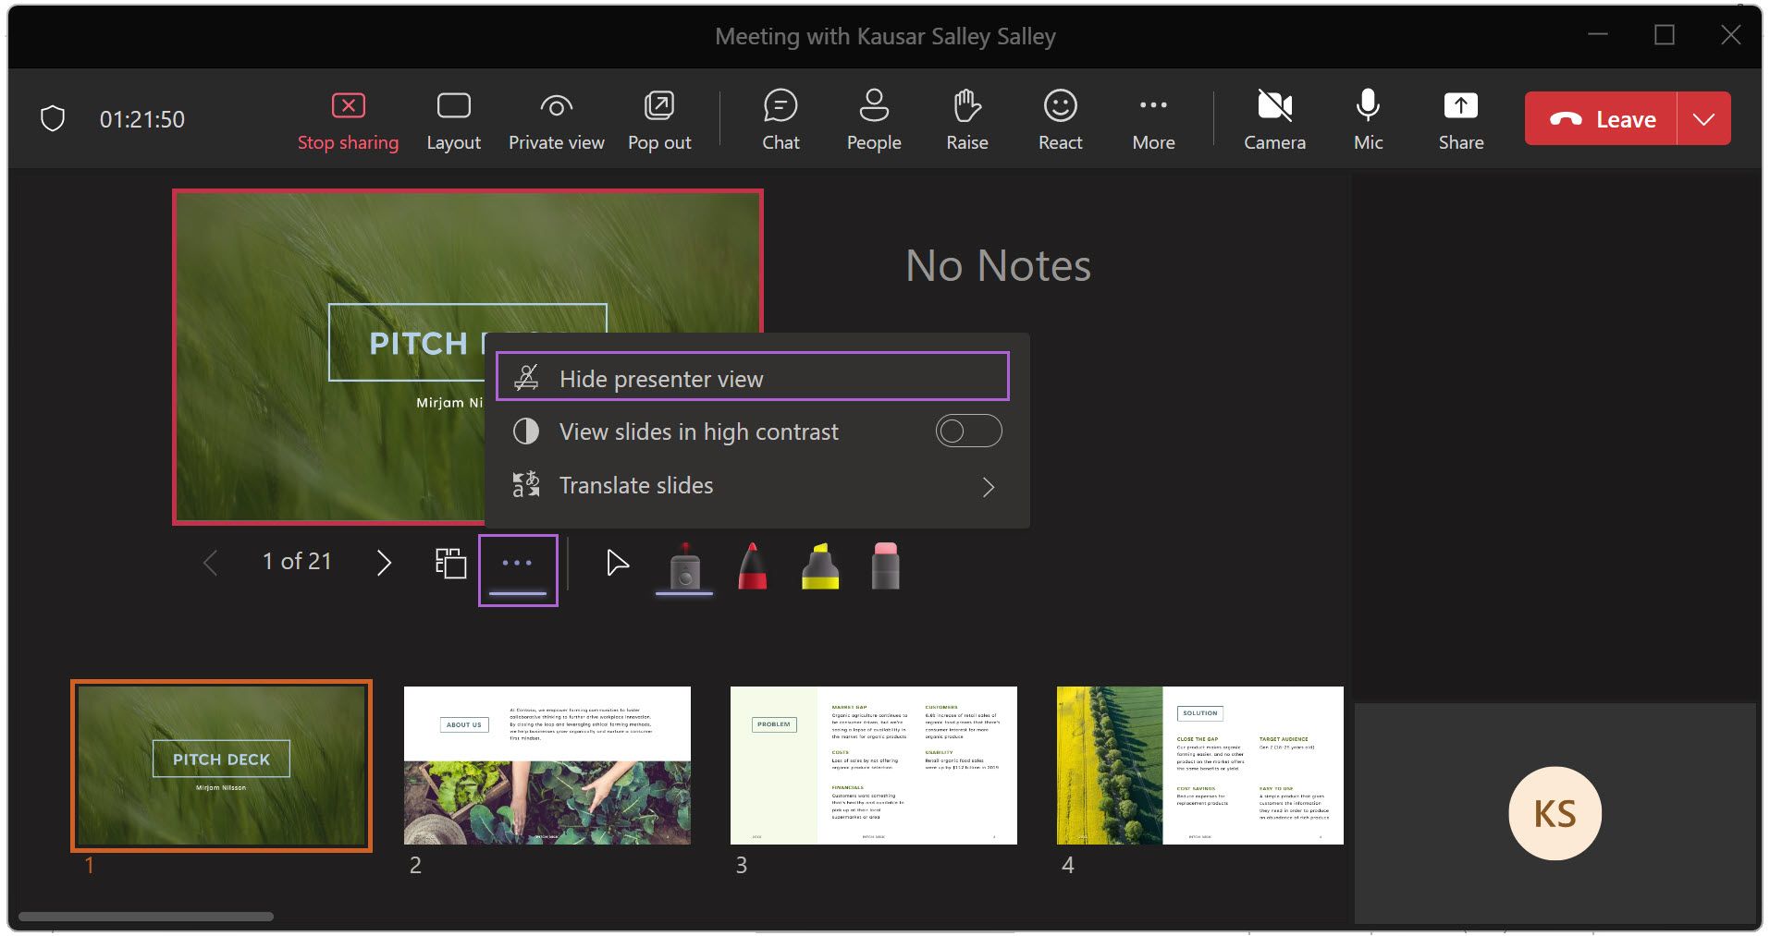Turn on the camera
The image size is (1770, 936).
[1275, 118]
